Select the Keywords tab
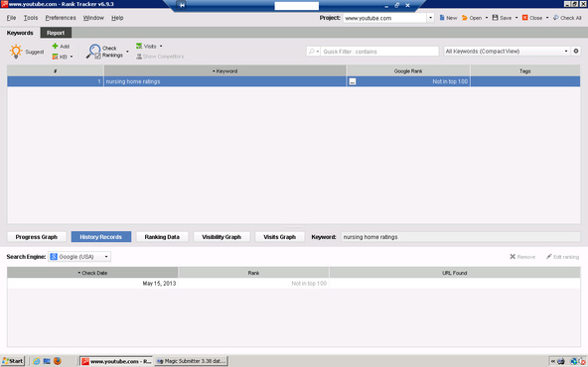The height and width of the screenshot is (367, 588). pyautogui.click(x=20, y=33)
